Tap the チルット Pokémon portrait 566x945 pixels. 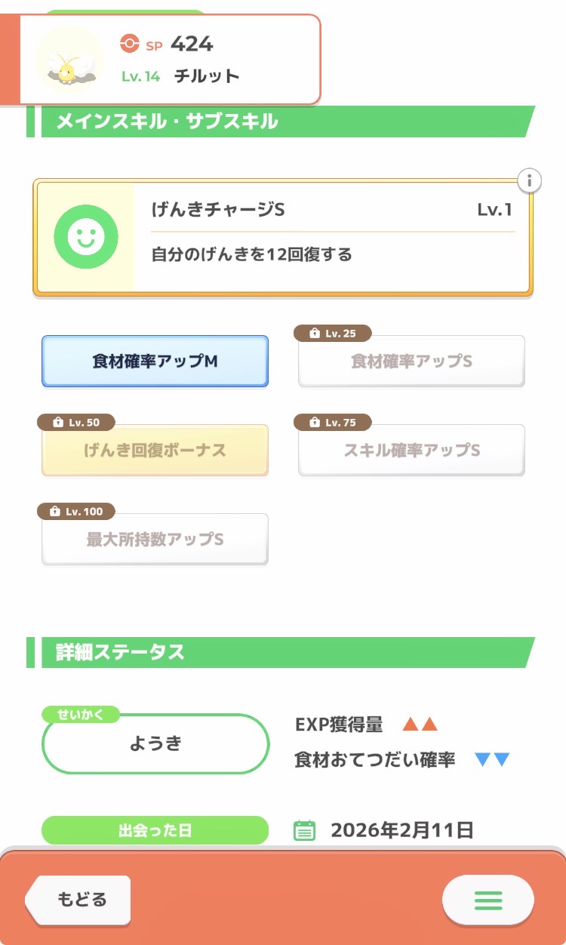[70, 60]
